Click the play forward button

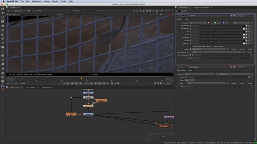click(x=91, y=84)
